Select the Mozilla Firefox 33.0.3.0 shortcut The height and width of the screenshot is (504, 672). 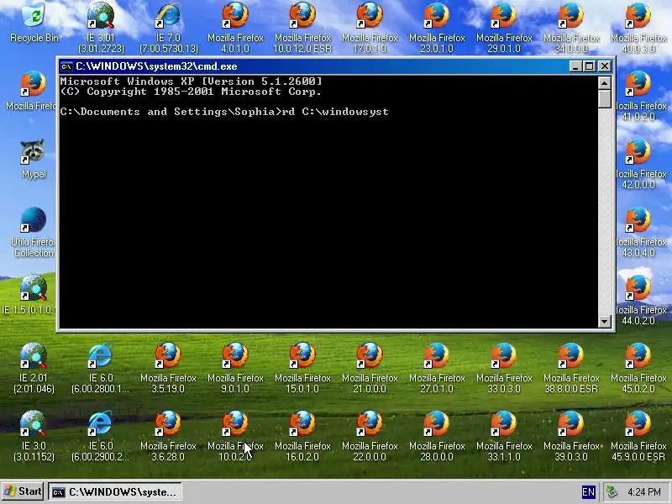point(504,368)
